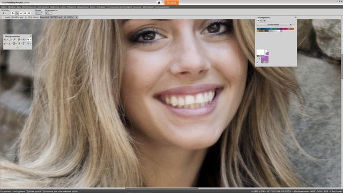
Task: Open the Выделения menu
Action: point(83,7)
